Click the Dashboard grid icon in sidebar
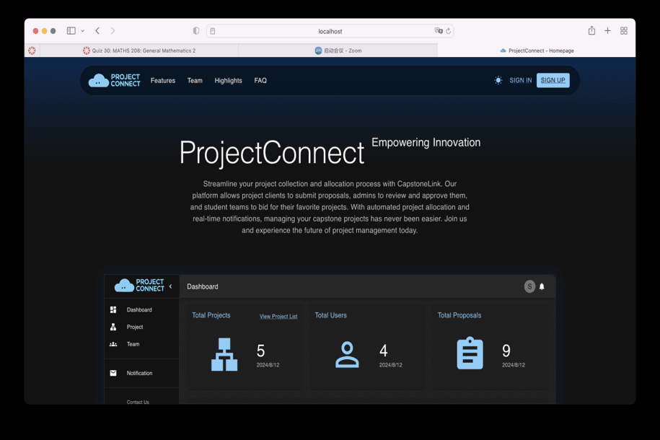Image resolution: width=660 pixels, height=440 pixels. click(113, 310)
